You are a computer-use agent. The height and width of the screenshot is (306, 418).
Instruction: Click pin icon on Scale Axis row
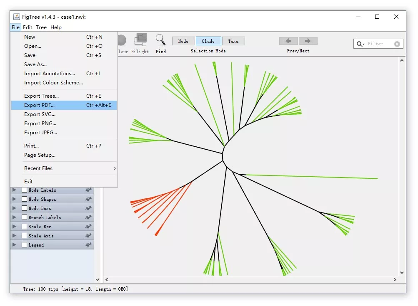[x=88, y=236]
